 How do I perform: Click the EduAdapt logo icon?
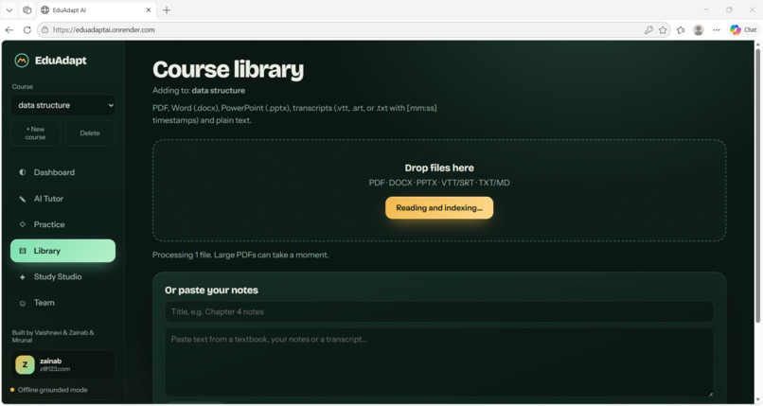pyautogui.click(x=22, y=61)
